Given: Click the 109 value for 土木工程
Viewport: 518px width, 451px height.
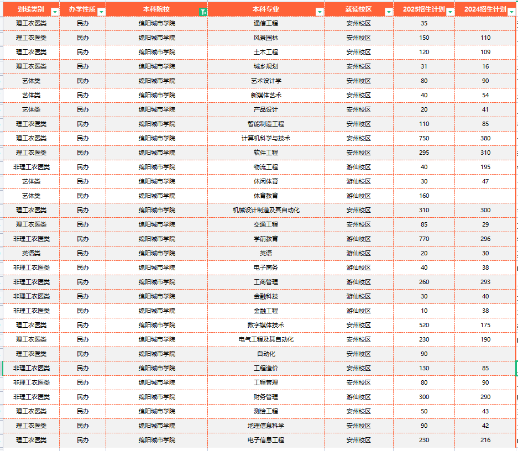Looking at the screenshot, I should (x=485, y=52).
